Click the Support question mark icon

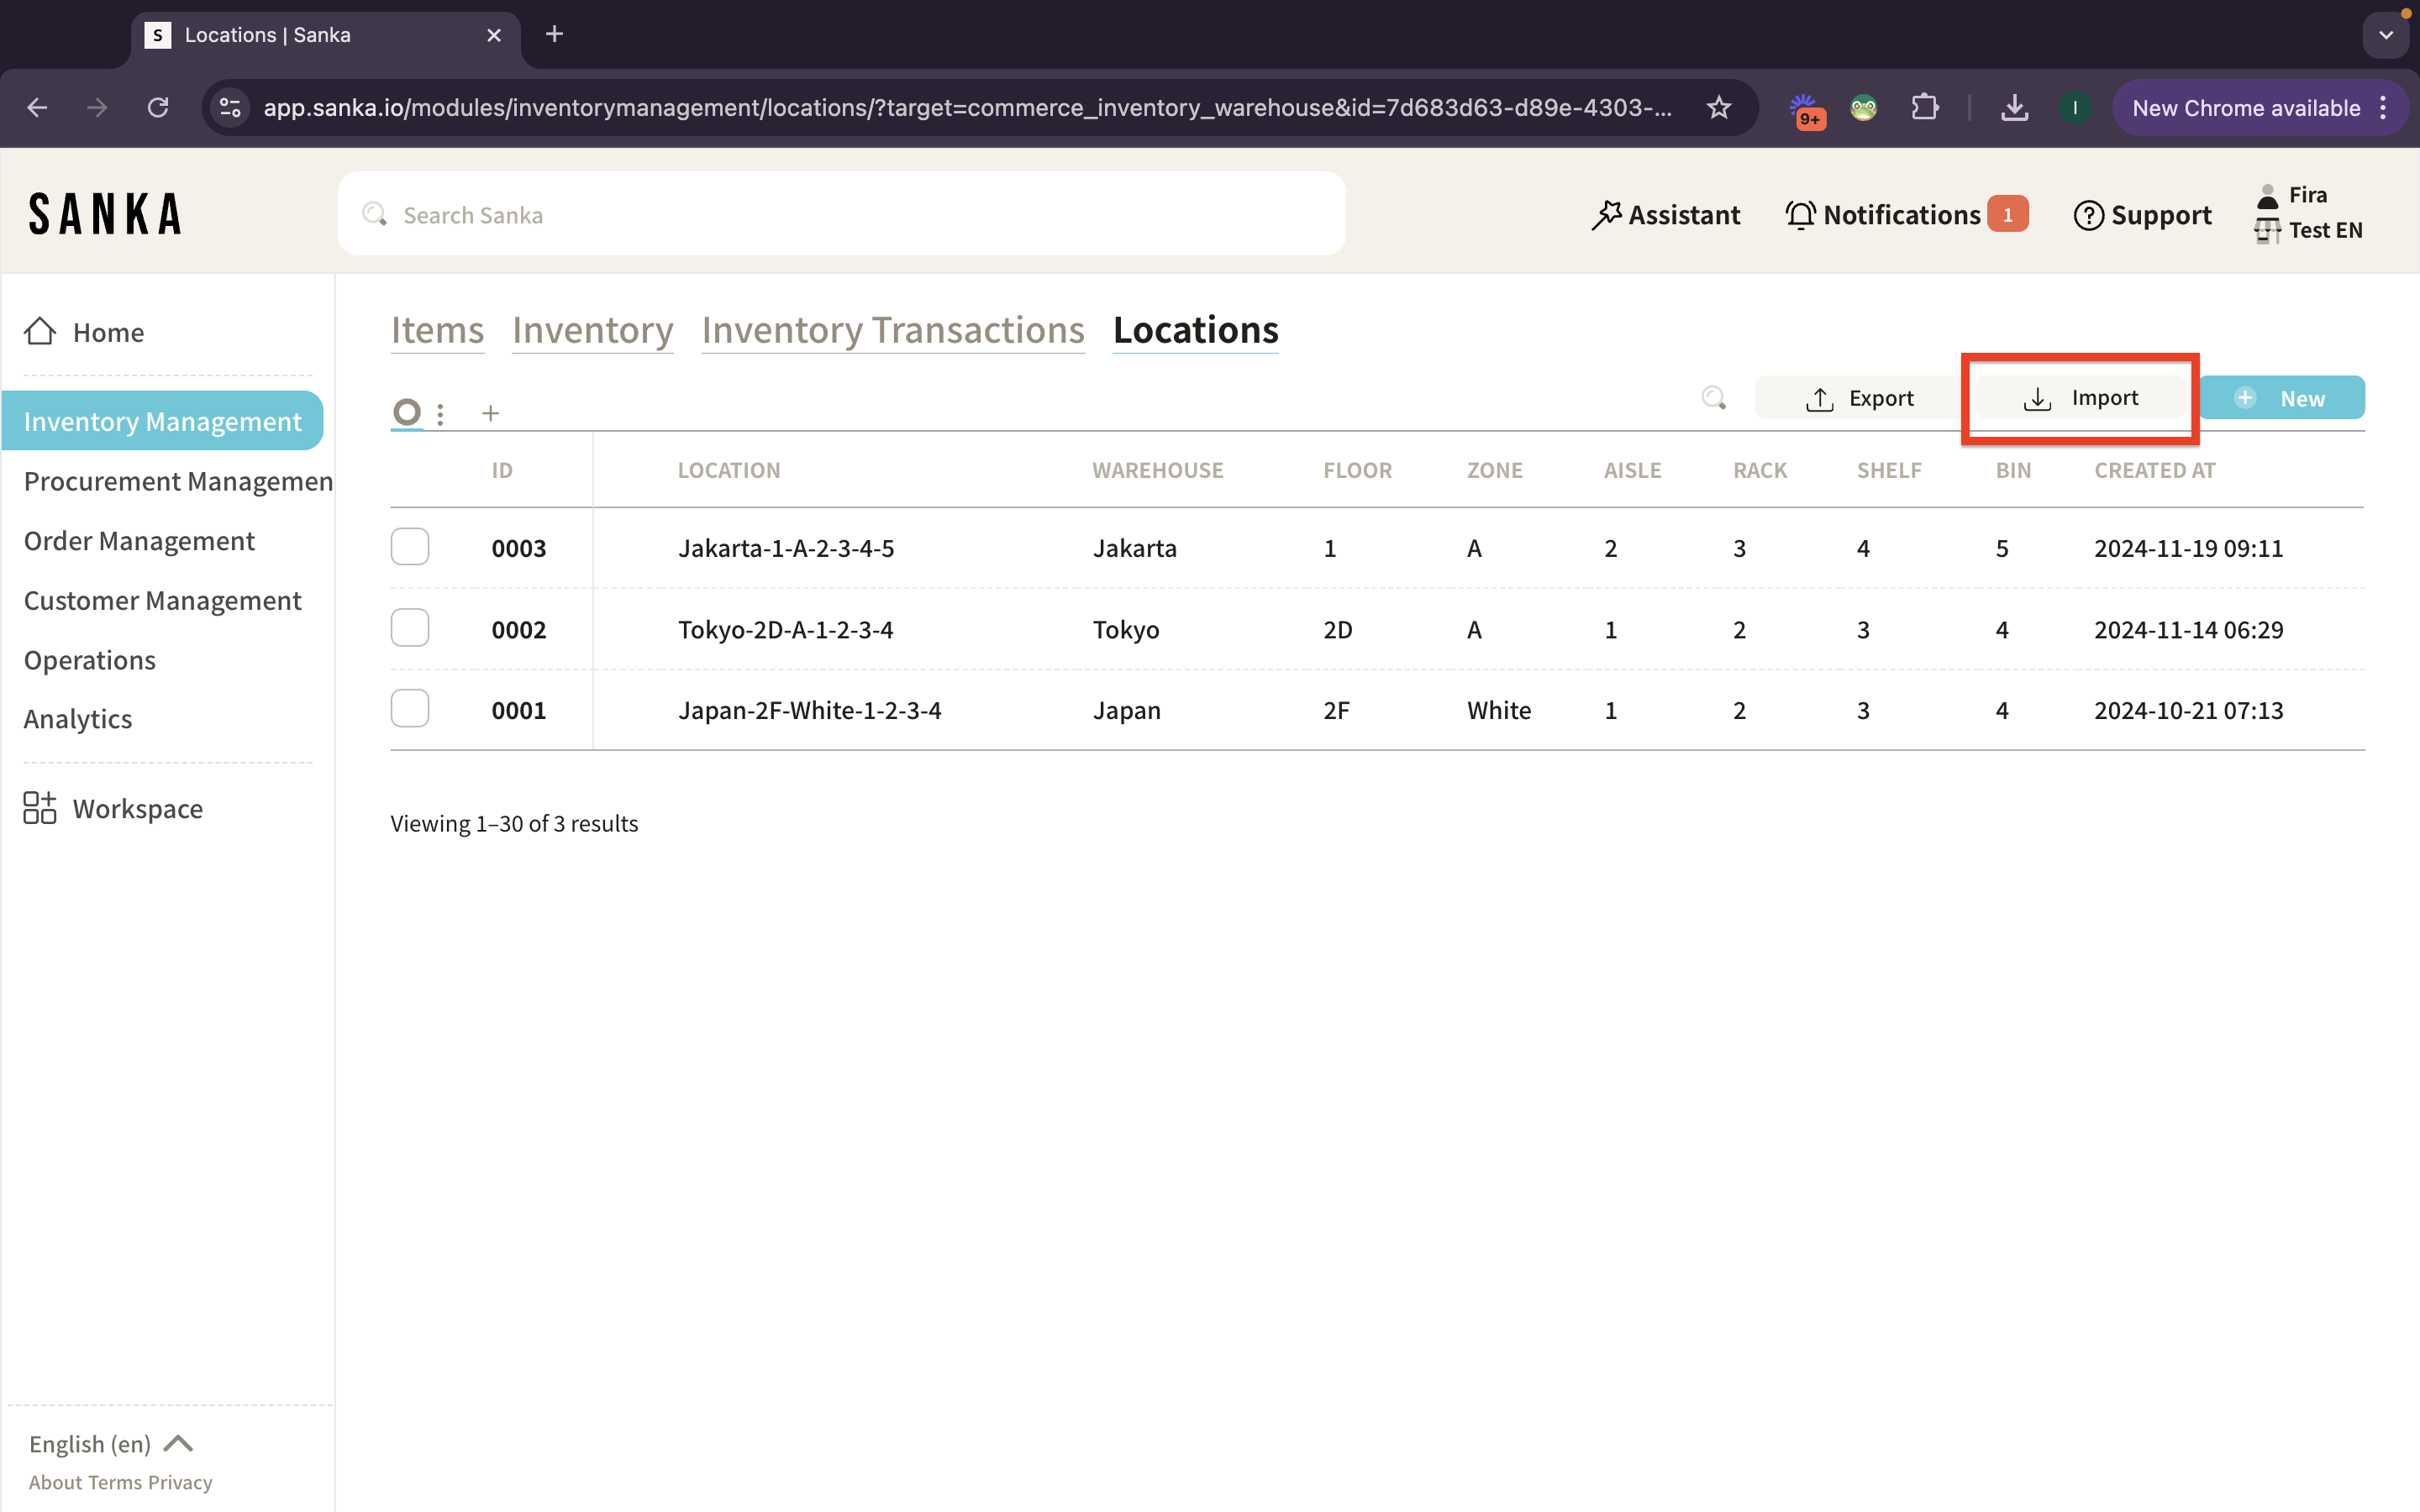[2088, 215]
